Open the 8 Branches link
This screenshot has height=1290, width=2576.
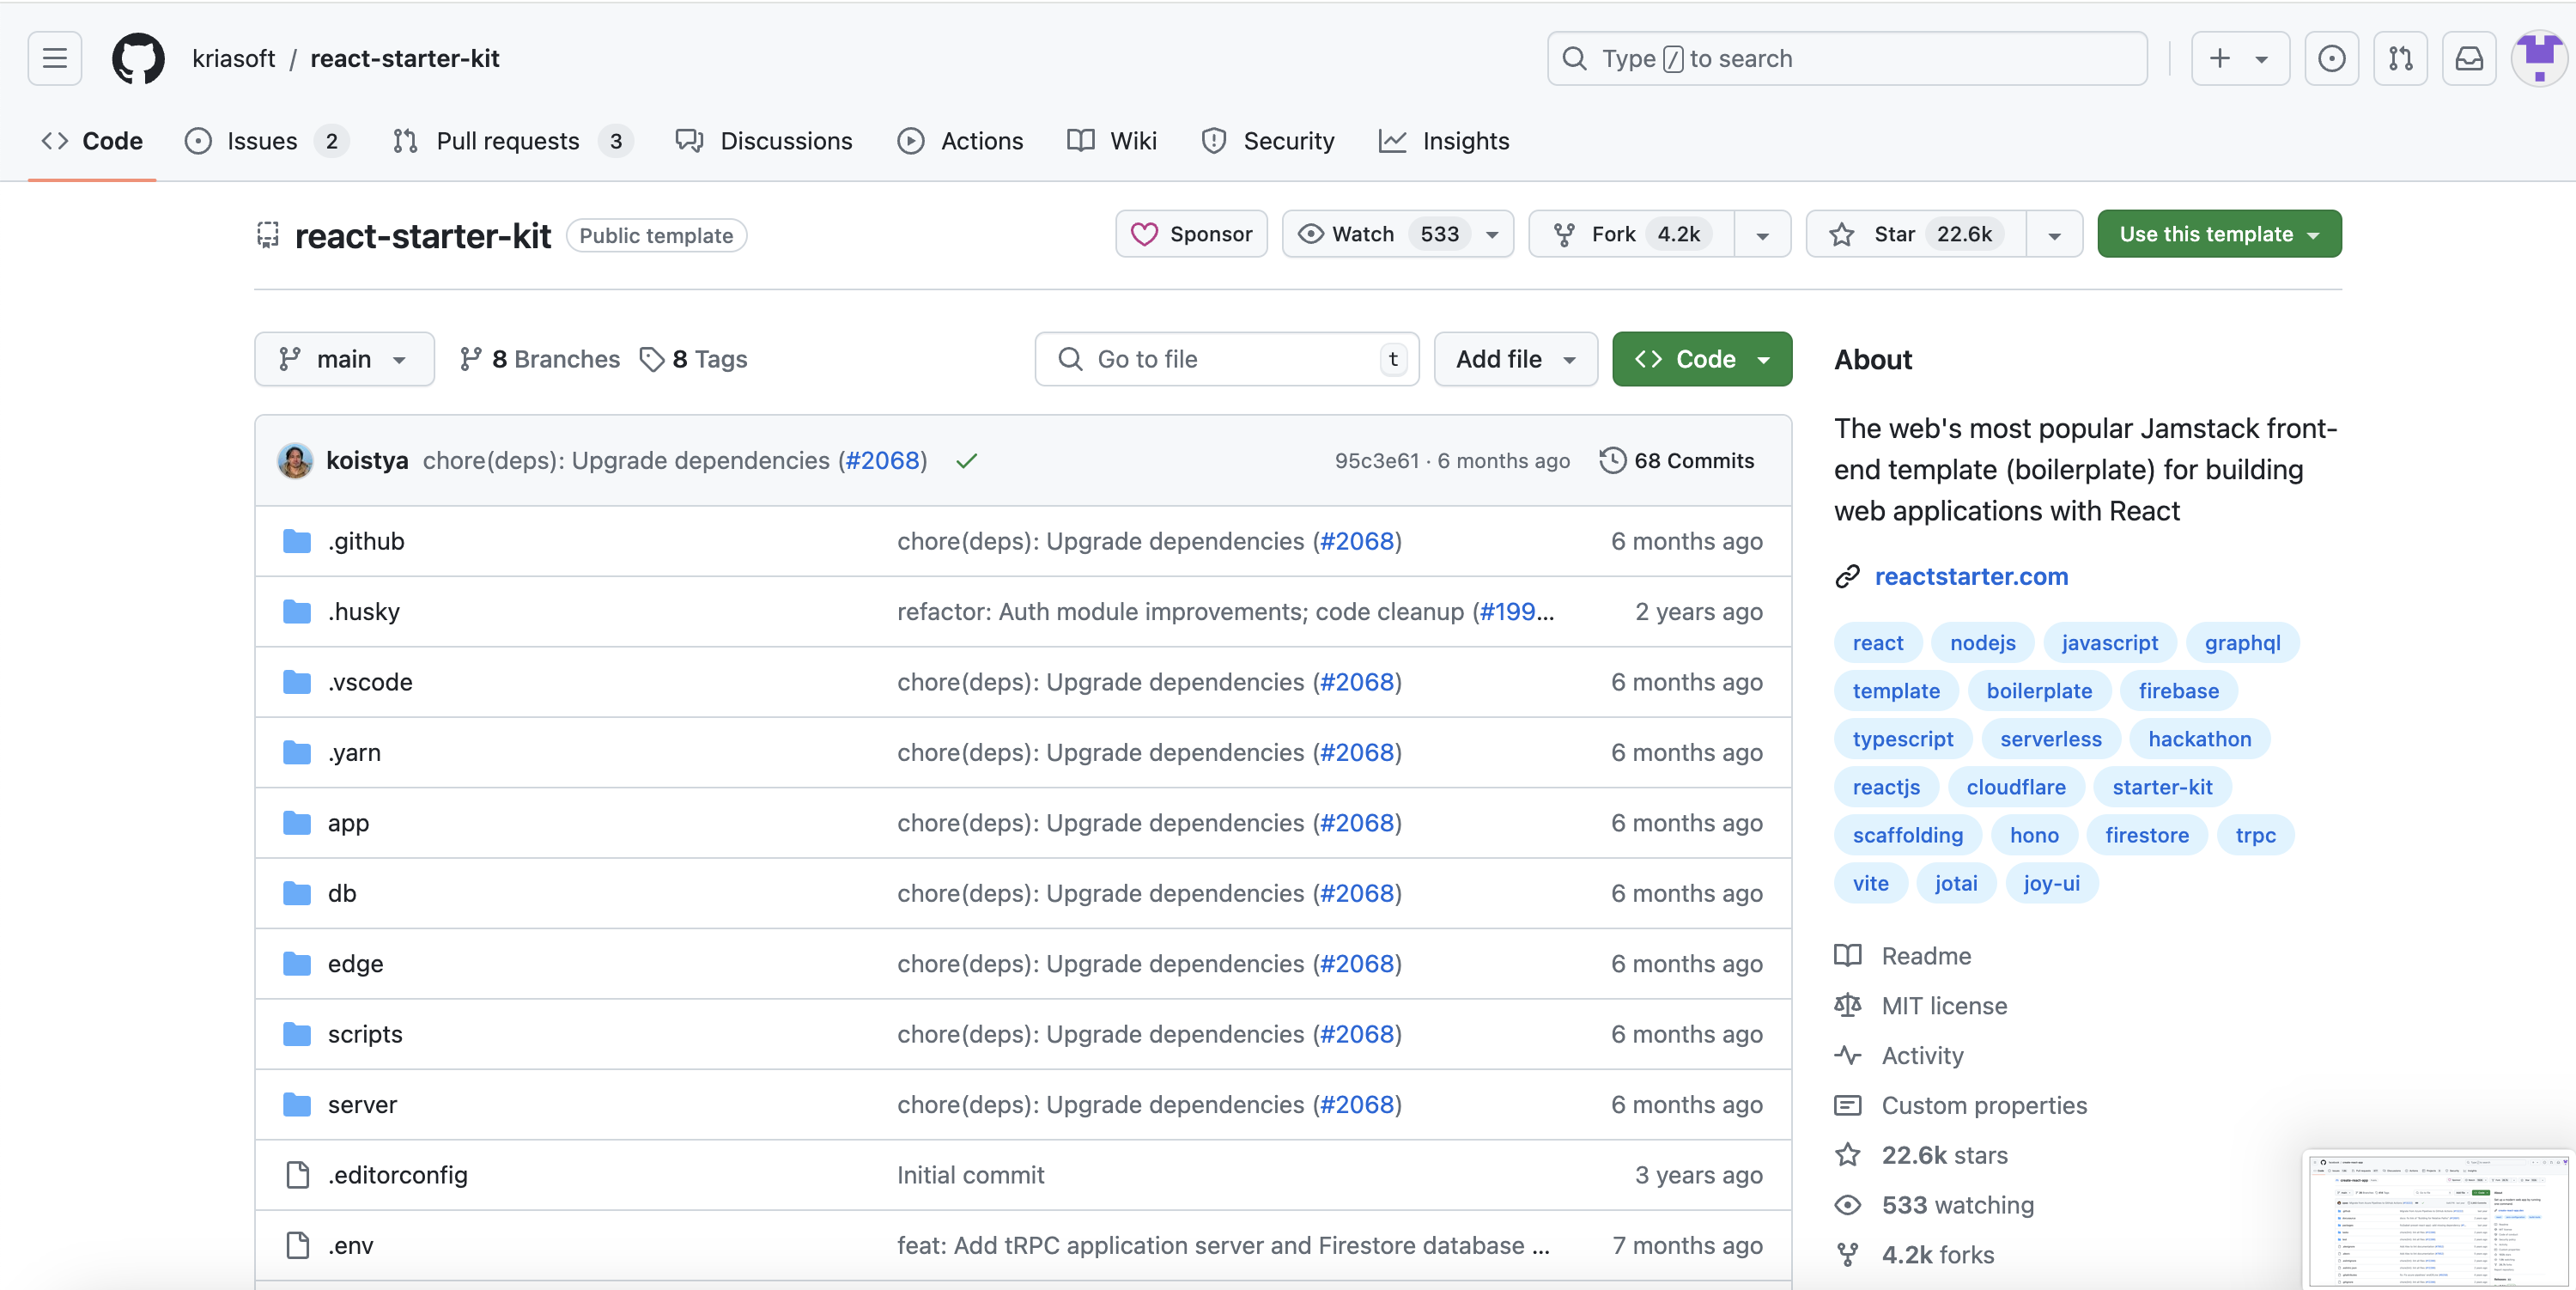540,359
